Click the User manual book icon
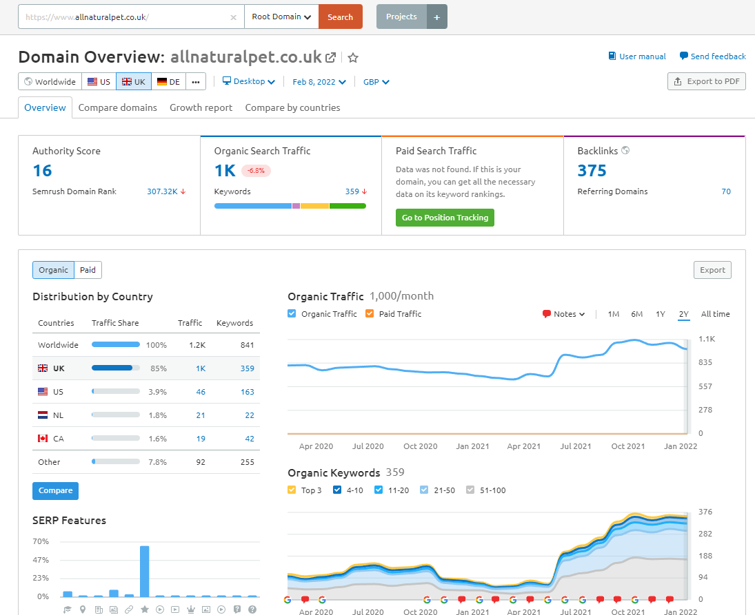The width and height of the screenshot is (755, 615). 612,56
